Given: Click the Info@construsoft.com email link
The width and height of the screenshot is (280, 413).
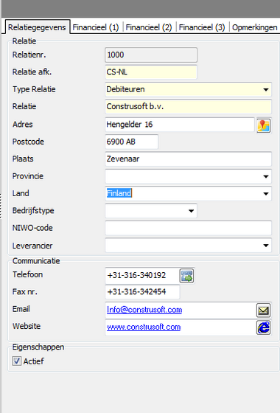Looking at the screenshot, I should click(x=144, y=310).
